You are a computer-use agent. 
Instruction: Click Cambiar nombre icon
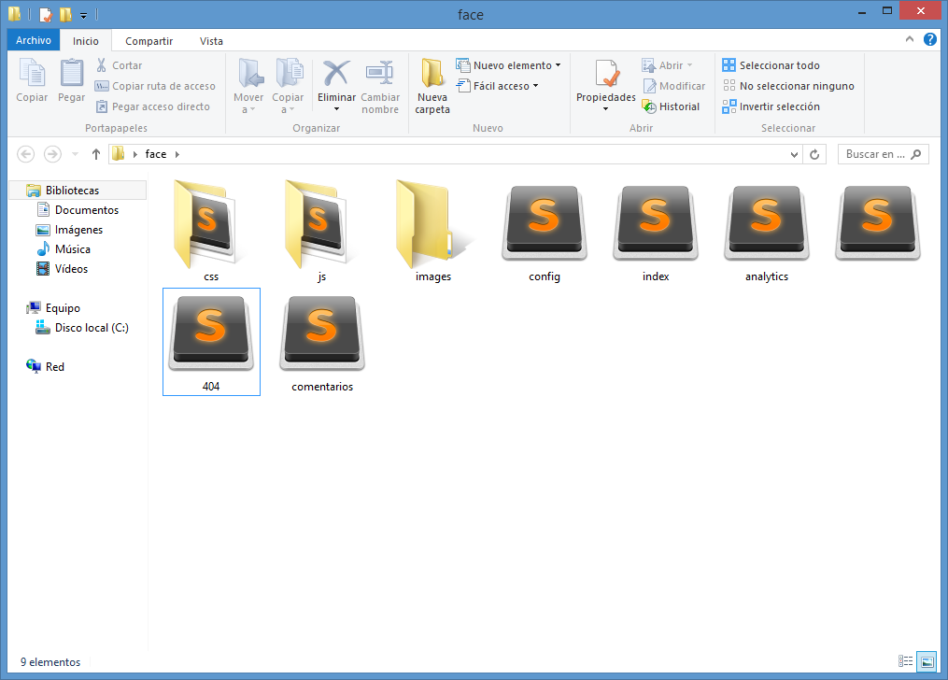point(380,73)
